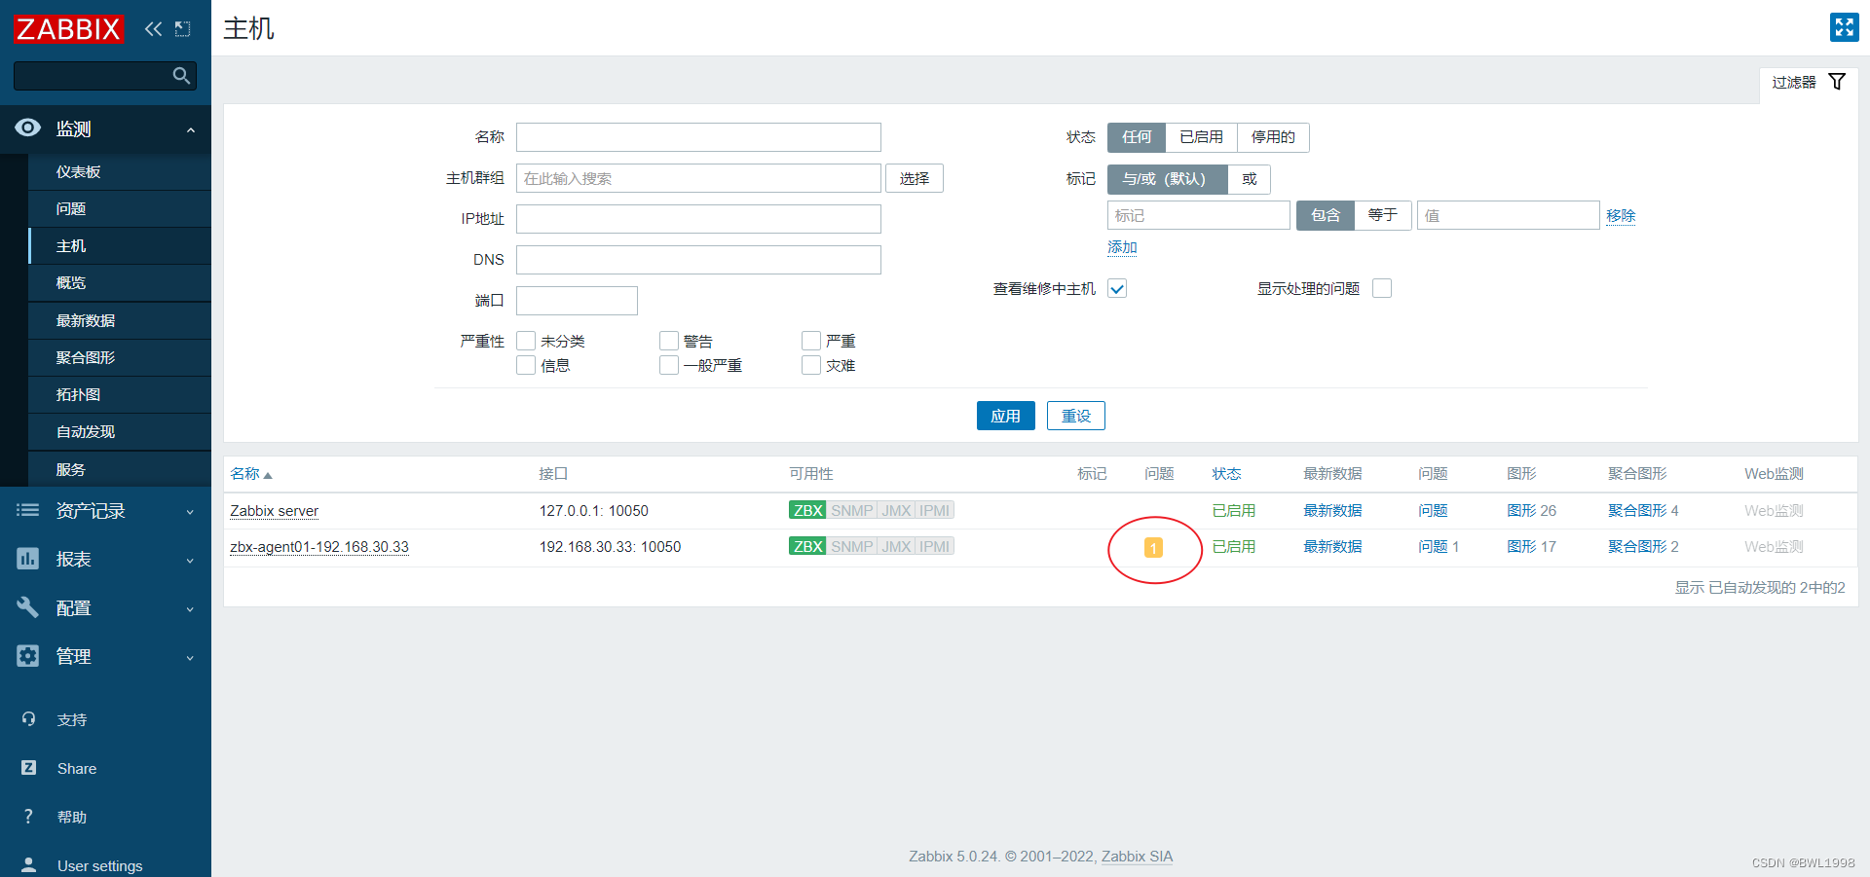Focus the 端口 port input field
The width and height of the screenshot is (1870, 877).
coord(577,301)
